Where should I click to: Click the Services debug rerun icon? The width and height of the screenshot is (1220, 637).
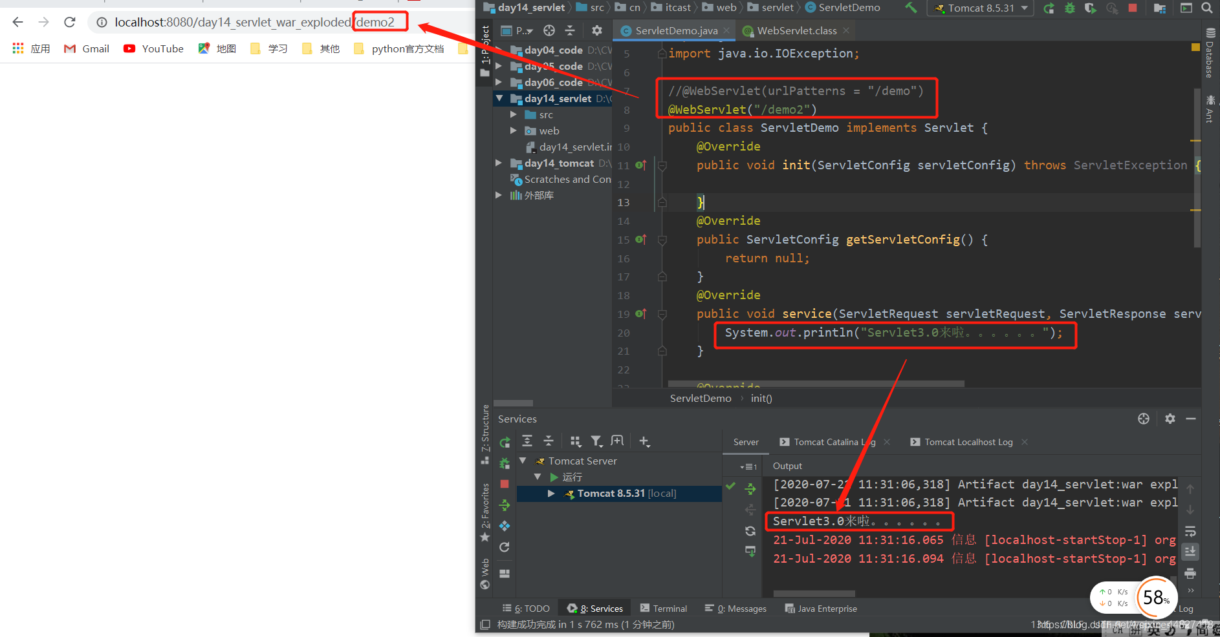tap(505, 463)
